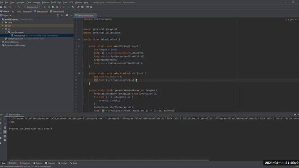Image resolution: width=299 pixels, height=168 pixels.
Task: Click the profiler run icon in toolbar
Action: point(57,7)
